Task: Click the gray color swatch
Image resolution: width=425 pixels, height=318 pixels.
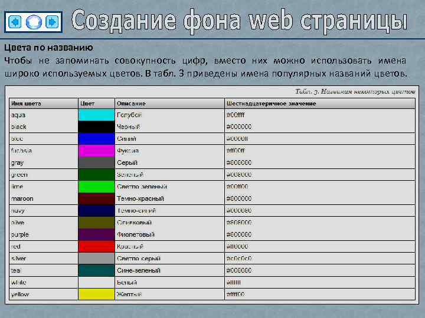Action: pos(96,163)
